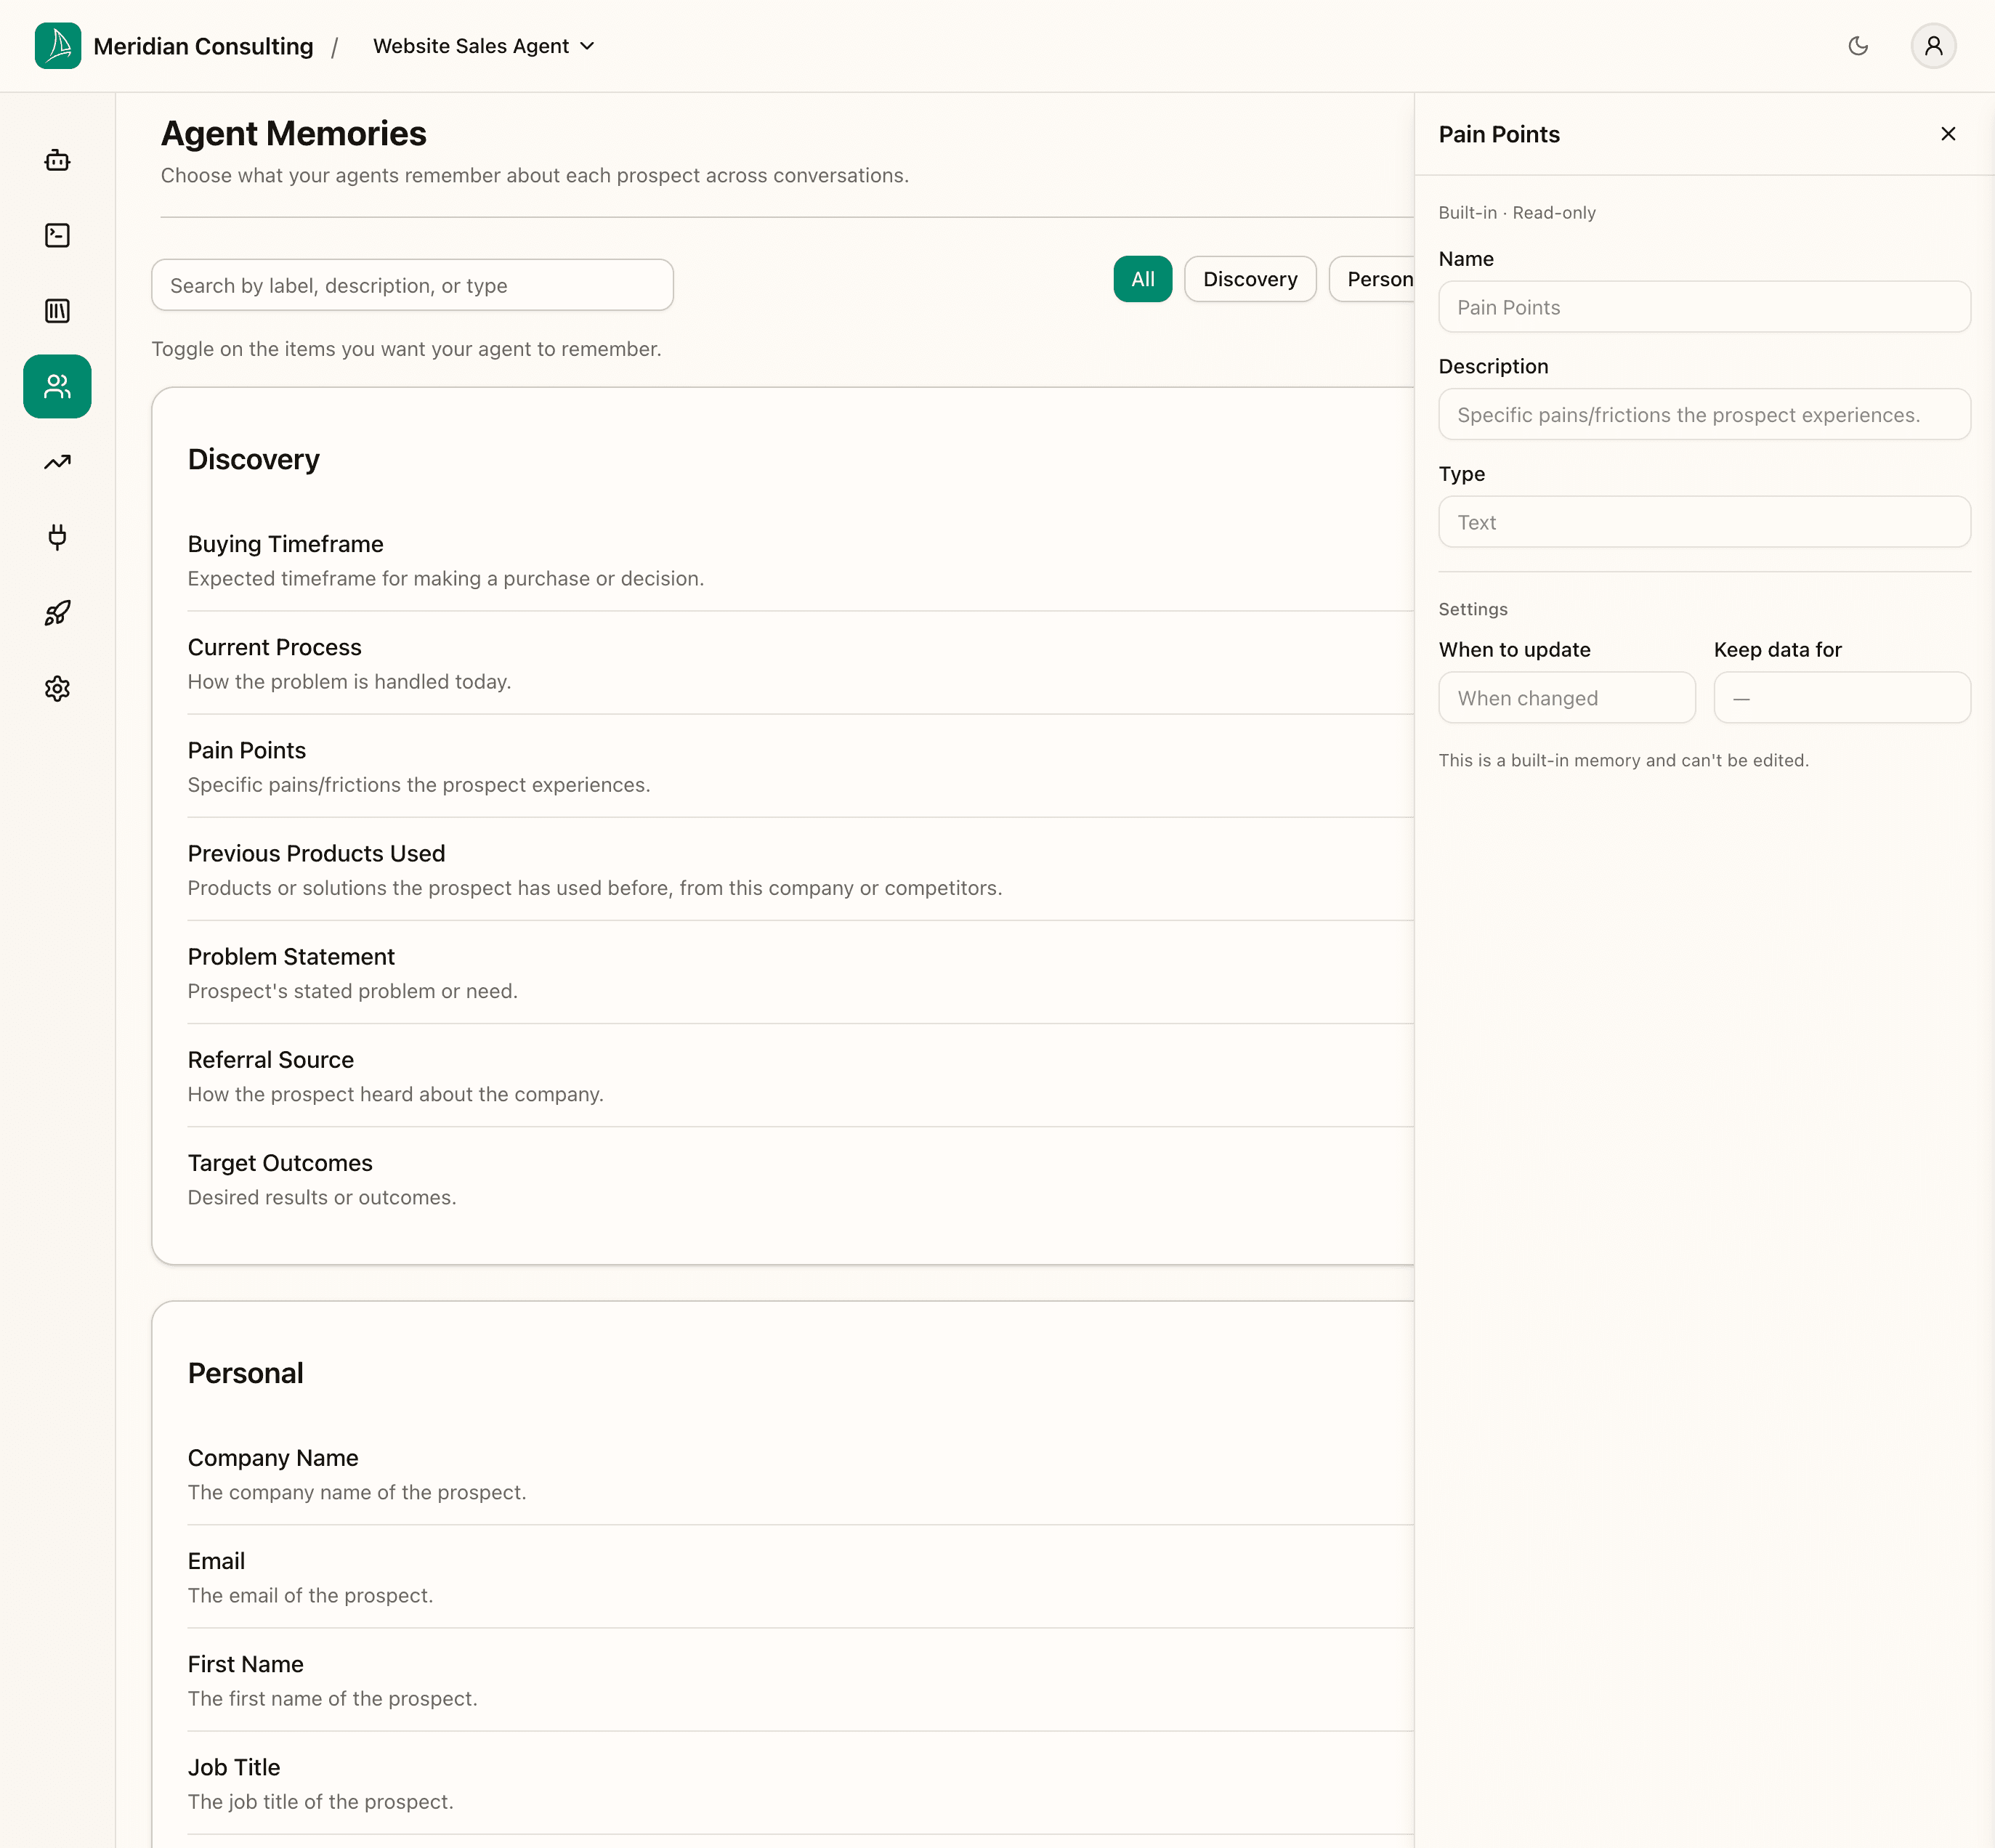Open the Email memory row
This screenshot has height=1848, width=1995.
800,1576
